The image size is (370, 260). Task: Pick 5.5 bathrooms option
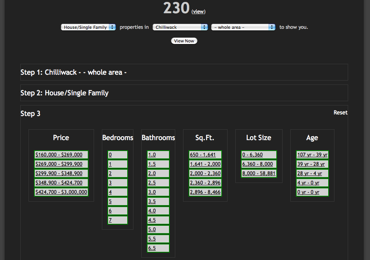click(158, 239)
